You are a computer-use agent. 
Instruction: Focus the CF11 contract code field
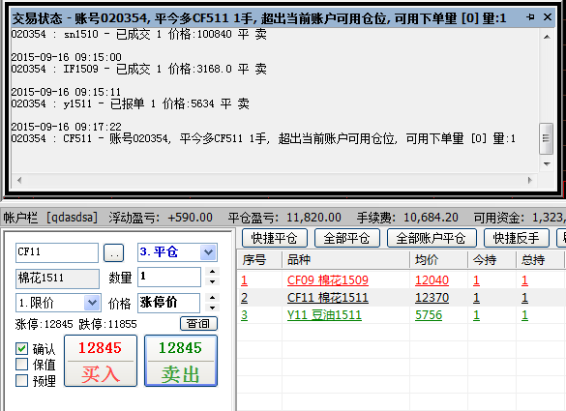point(57,252)
